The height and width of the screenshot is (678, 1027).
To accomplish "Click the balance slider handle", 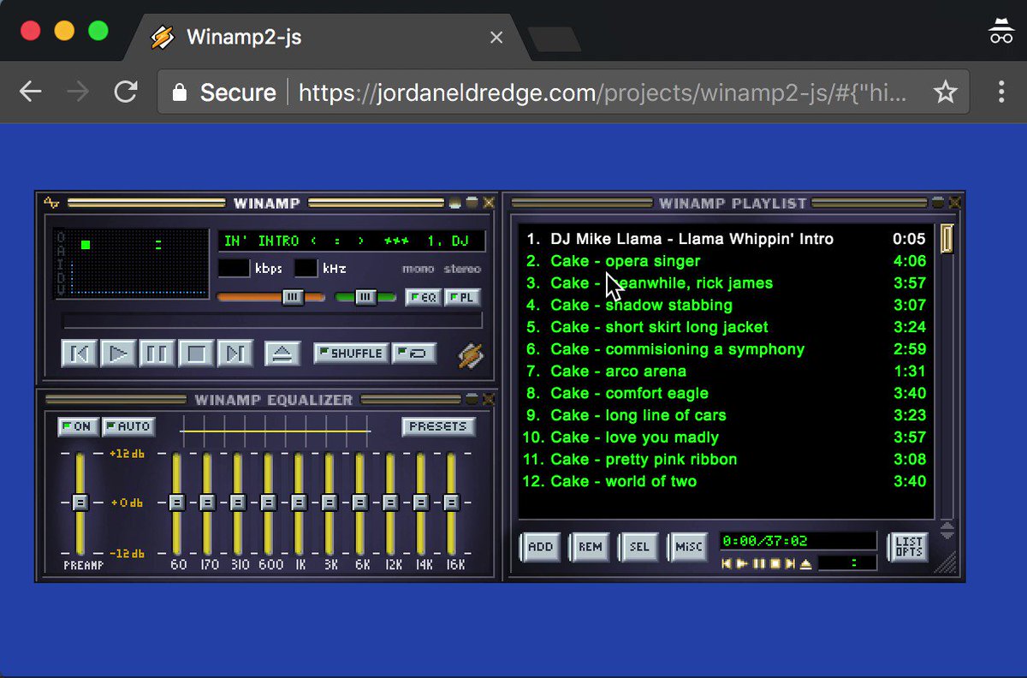I will [x=365, y=297].
